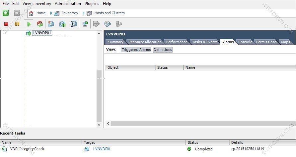Click the Revert to current snapshot icon
296x157 pixels.
coord(62,24)
